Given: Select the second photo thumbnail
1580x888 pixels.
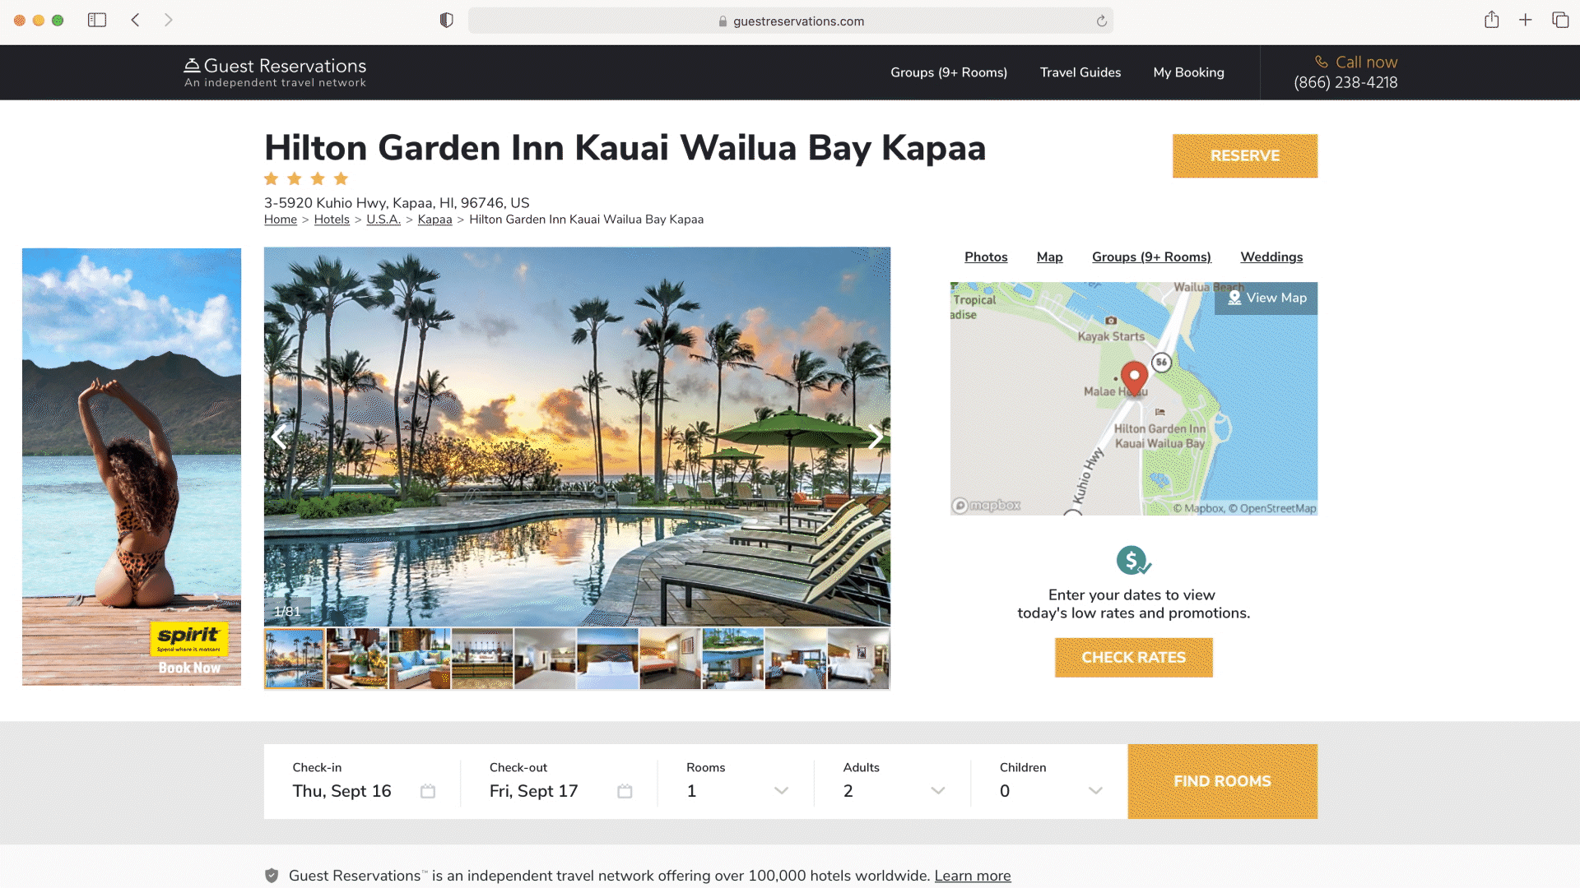Looking at the screenshot, I should pyautogui.click(x=357, y=659).
